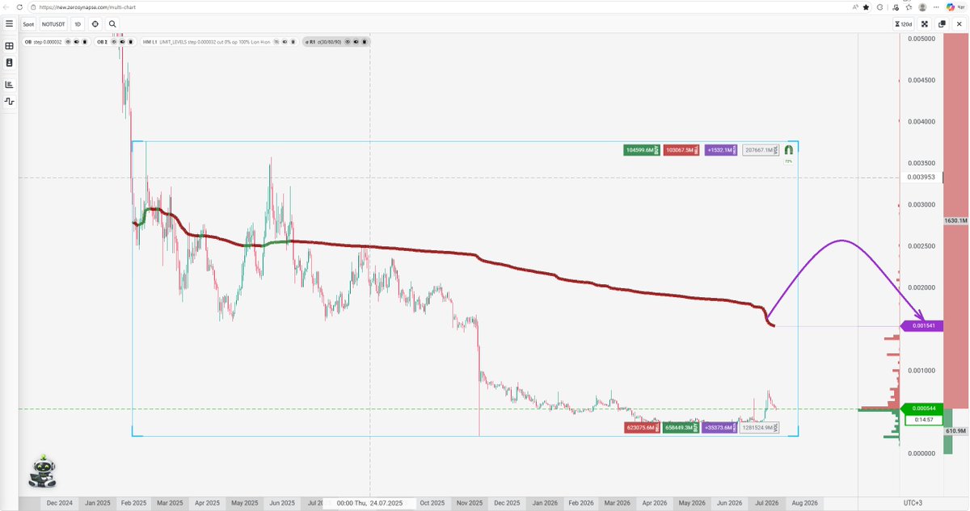Open OB 2 indicator settings label
Viewport: 970px width, 511px height.
pos(102,42)
